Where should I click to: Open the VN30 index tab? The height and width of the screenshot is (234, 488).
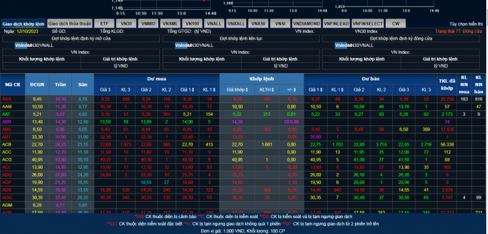click(x=126, y=24)
